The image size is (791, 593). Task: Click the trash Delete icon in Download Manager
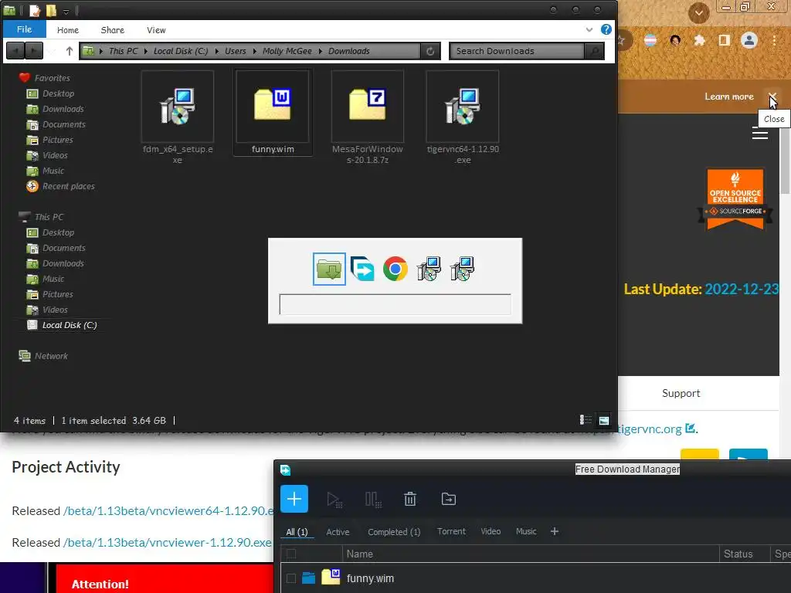coord(409,499)
